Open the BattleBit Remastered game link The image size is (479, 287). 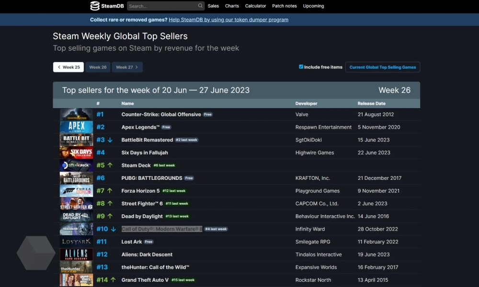(x=147, y=140)
